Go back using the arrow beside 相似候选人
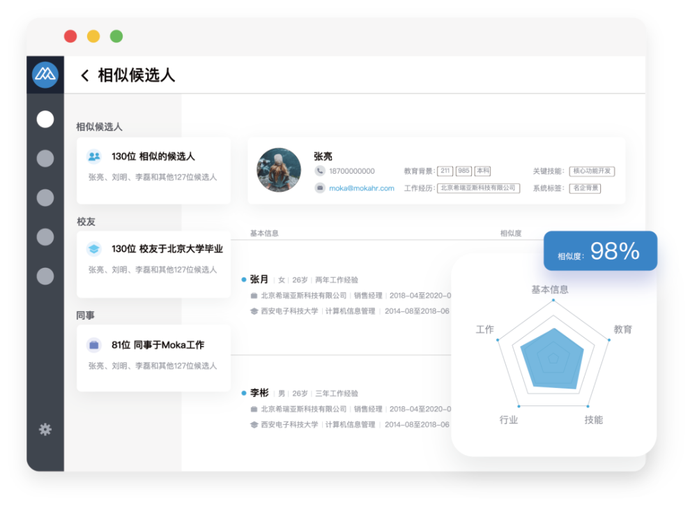Image resolution: width=697 pixels, height=510 pixels. (84, 75)
